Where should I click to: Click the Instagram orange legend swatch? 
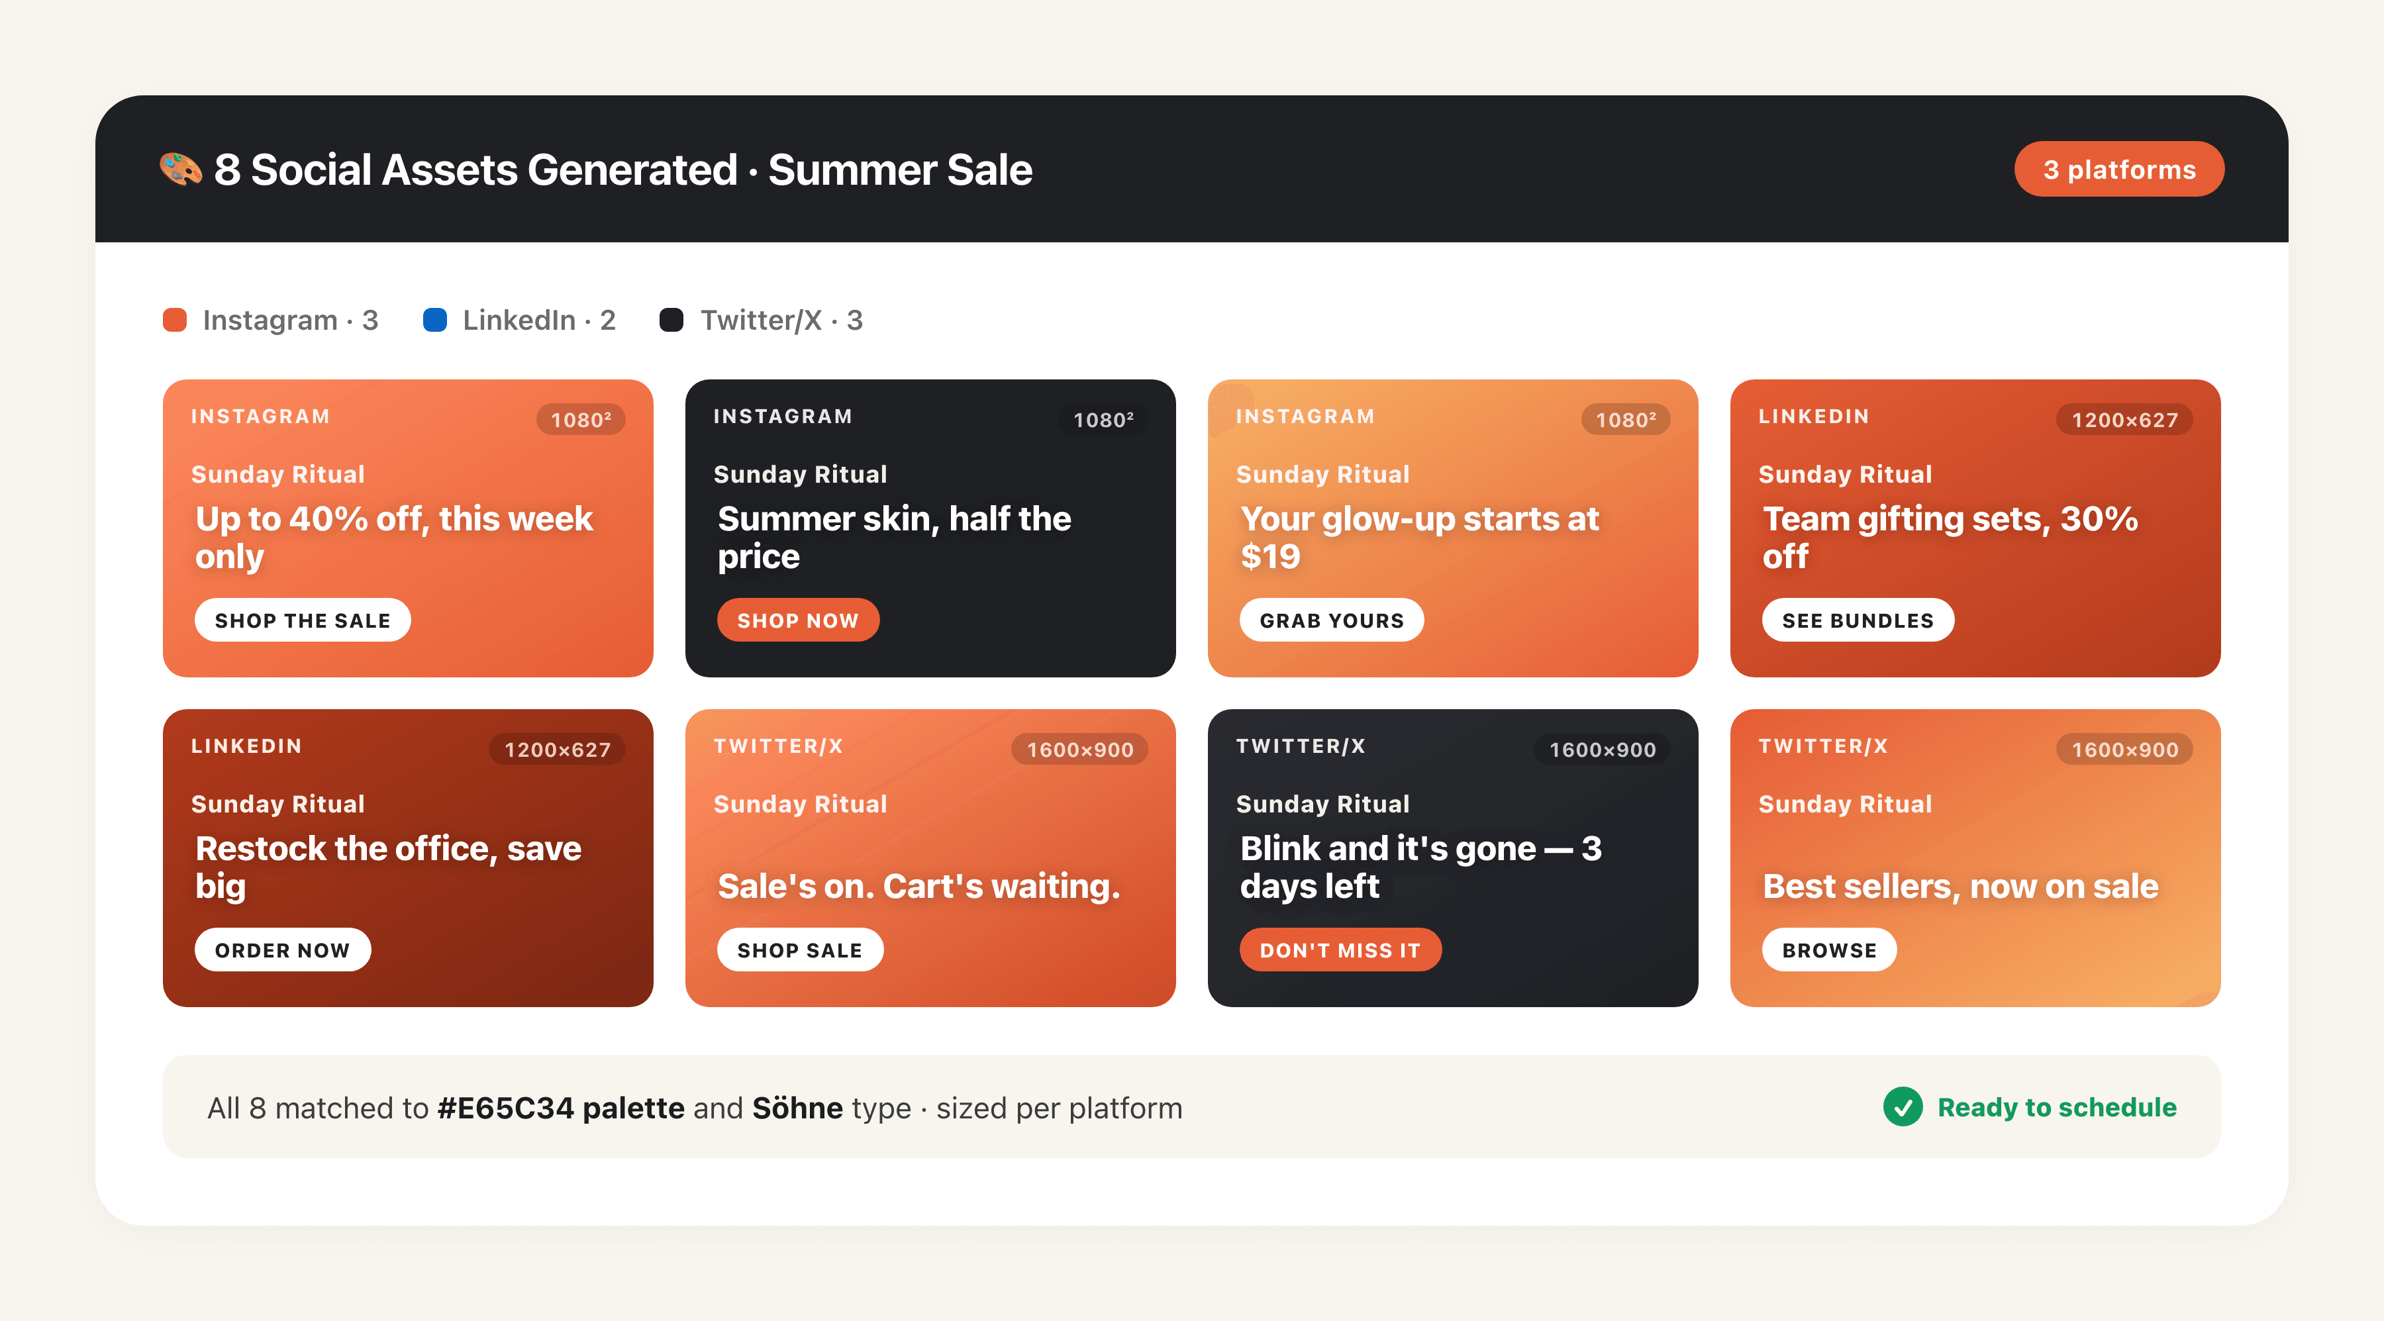click(x=175, y=320)
